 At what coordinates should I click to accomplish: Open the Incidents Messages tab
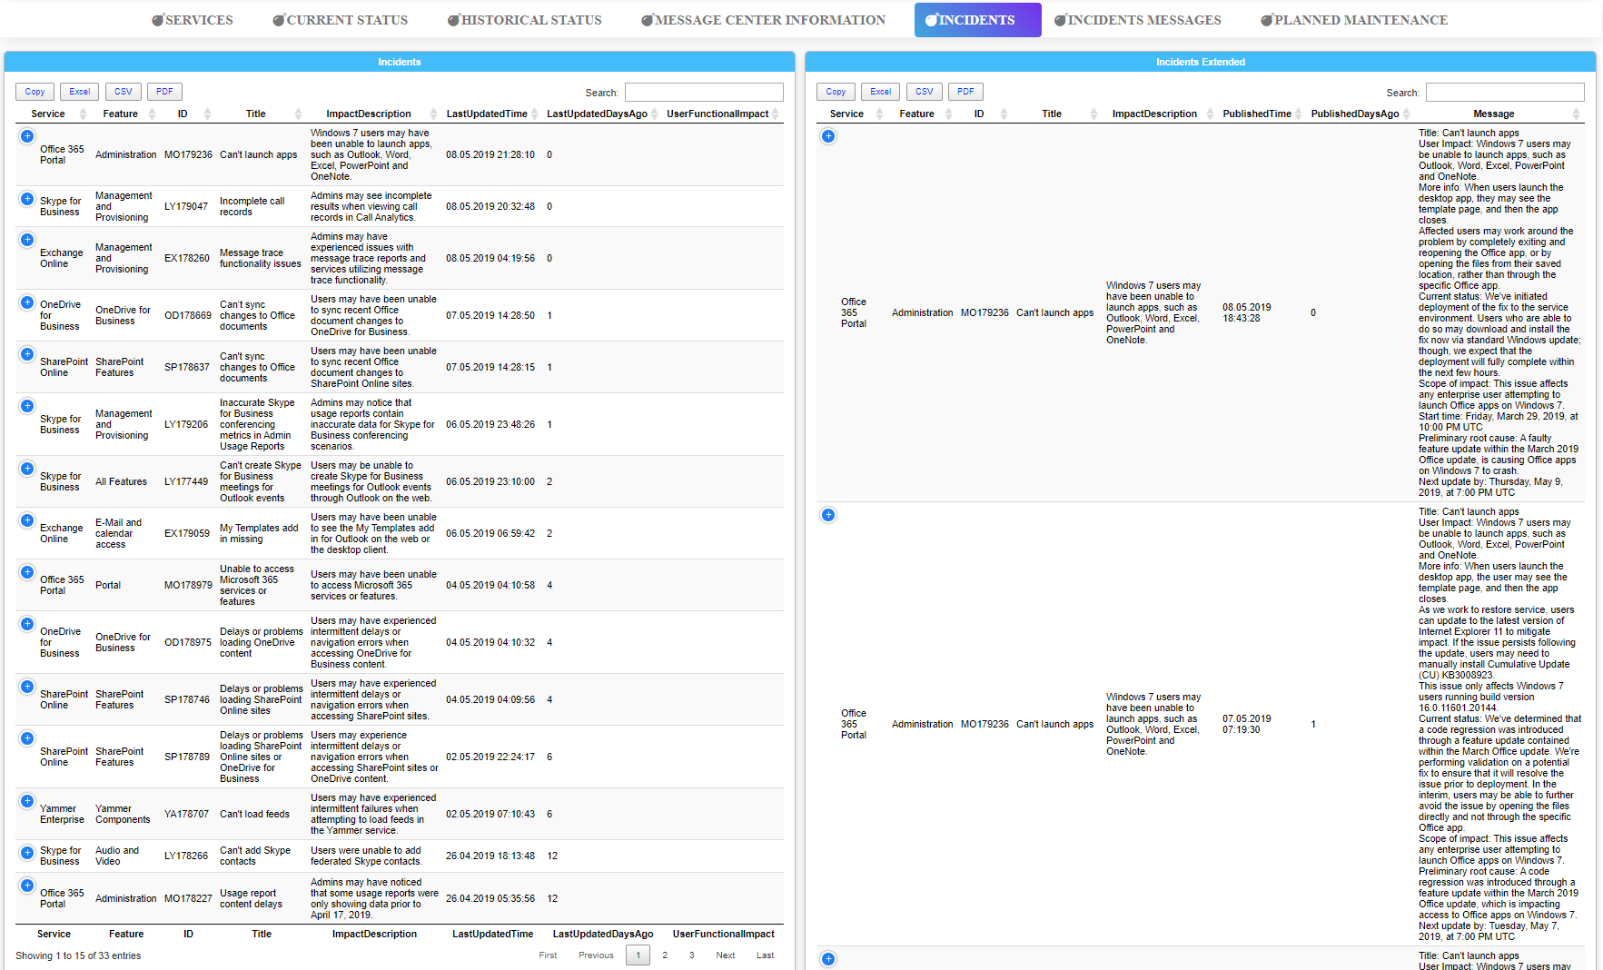coord(1138,19)
